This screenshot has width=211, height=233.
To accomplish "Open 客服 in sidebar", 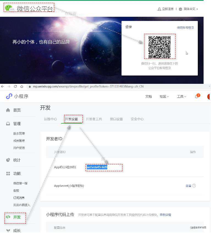I will point(16,190).
